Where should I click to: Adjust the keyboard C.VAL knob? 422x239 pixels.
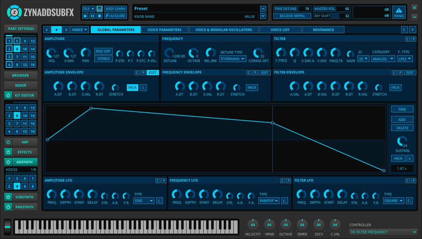pos(335,224)
